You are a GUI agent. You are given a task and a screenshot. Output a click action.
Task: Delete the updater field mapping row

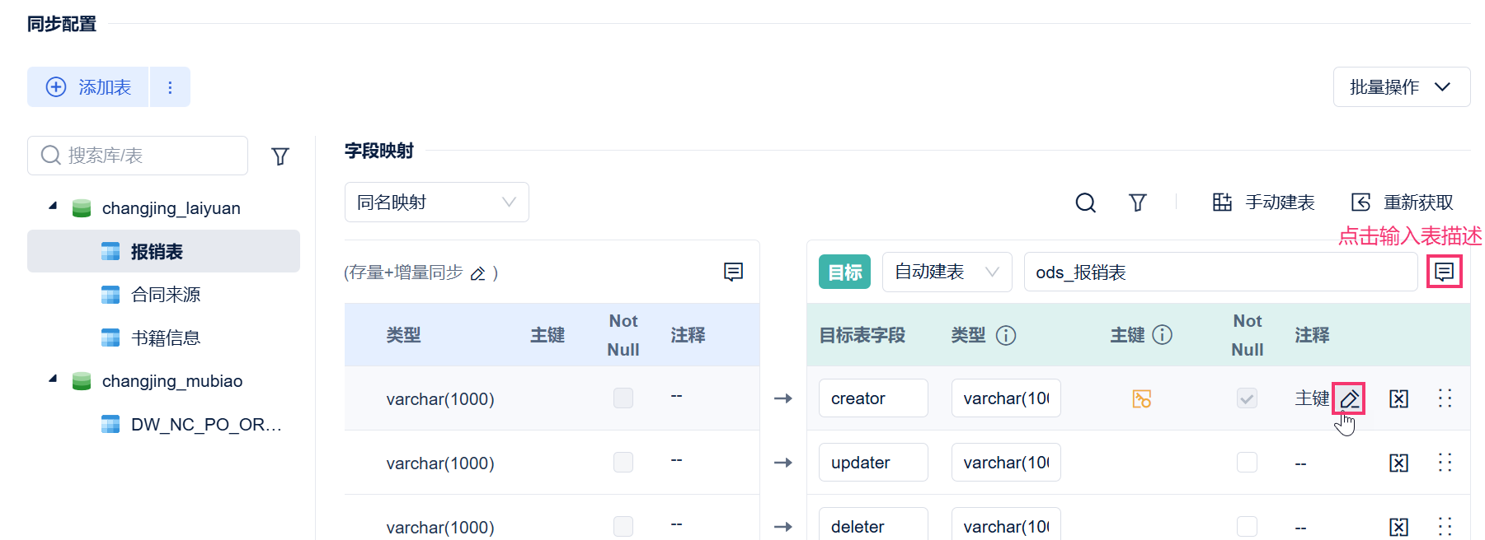[1399, 463]
